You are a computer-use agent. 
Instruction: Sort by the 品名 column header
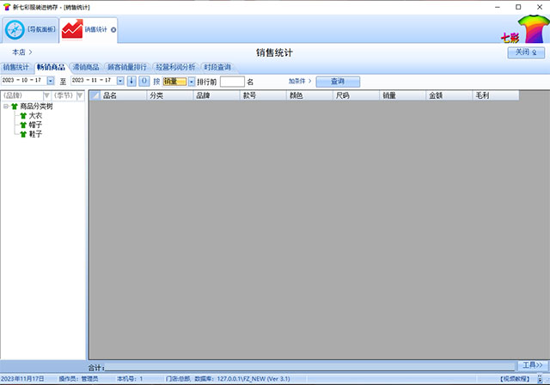123,95
